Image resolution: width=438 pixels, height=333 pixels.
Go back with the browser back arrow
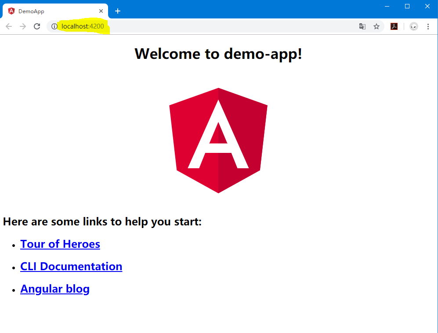(x=9, y=26)
